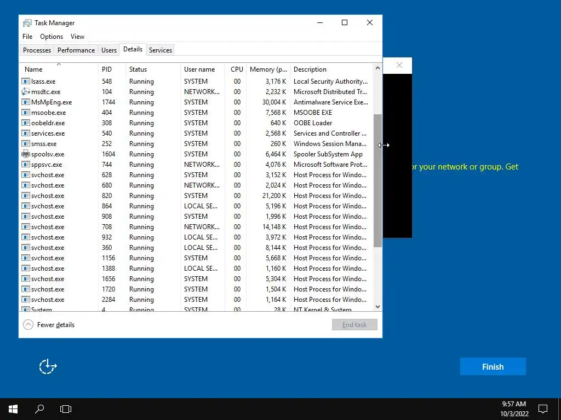Sort by the User name column header
561x420 pixels.
pos(202,69)
